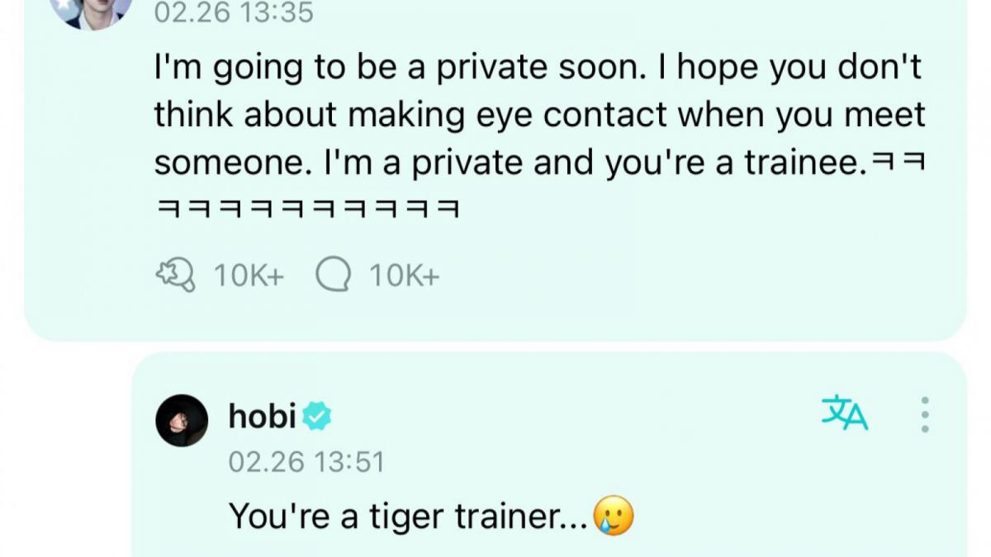Click the original poster's avatar
This screenshot has width=991, height=557.
[x=92, y=12]
